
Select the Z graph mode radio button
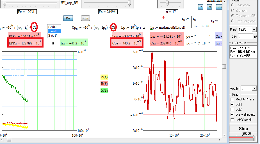pyautogui.click(x=233, y=10)
